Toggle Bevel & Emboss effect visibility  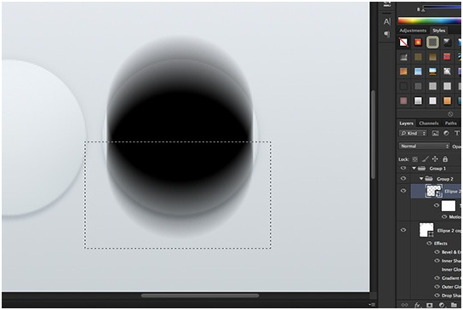[437, 252]
